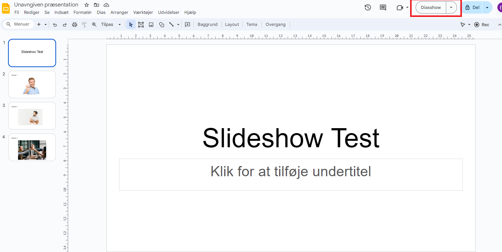Show comments with the speech bubble icon

(383, 7)
